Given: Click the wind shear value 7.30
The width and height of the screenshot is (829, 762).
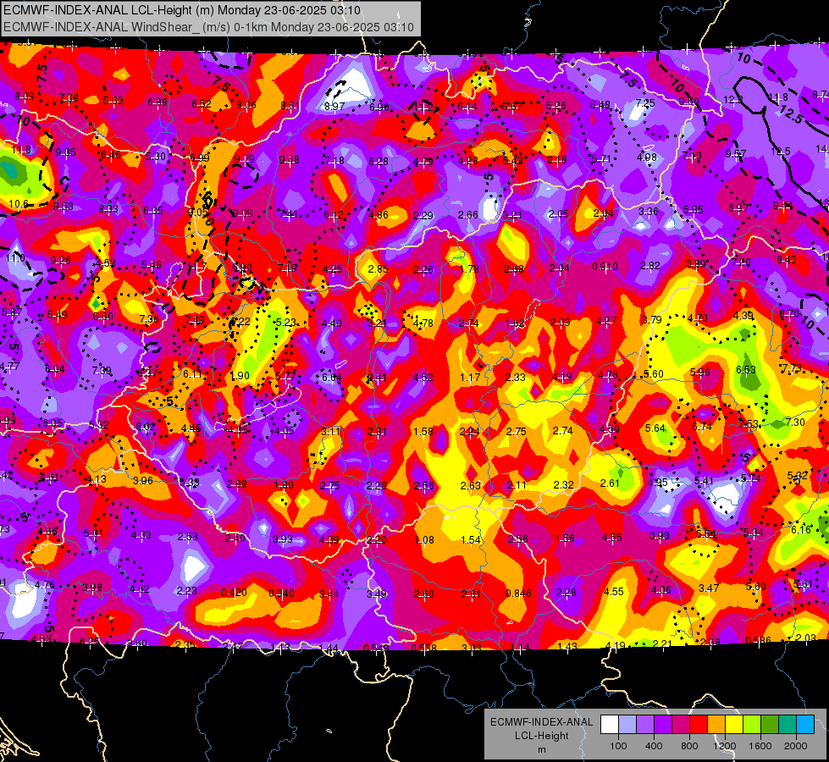Looking at the screenshot, I should (795, 422).
